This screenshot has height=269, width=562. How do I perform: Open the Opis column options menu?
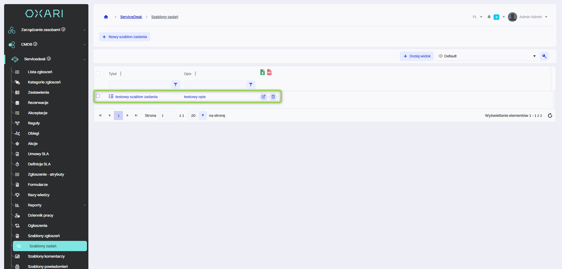coord(195,74)
